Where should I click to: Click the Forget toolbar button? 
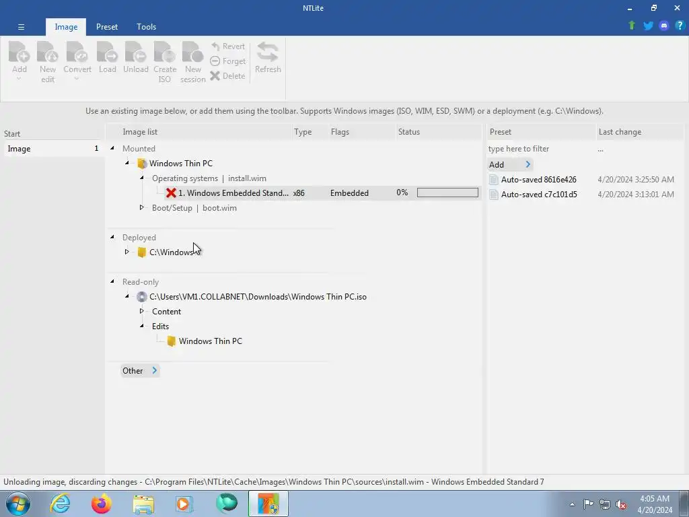pos(227,61)
